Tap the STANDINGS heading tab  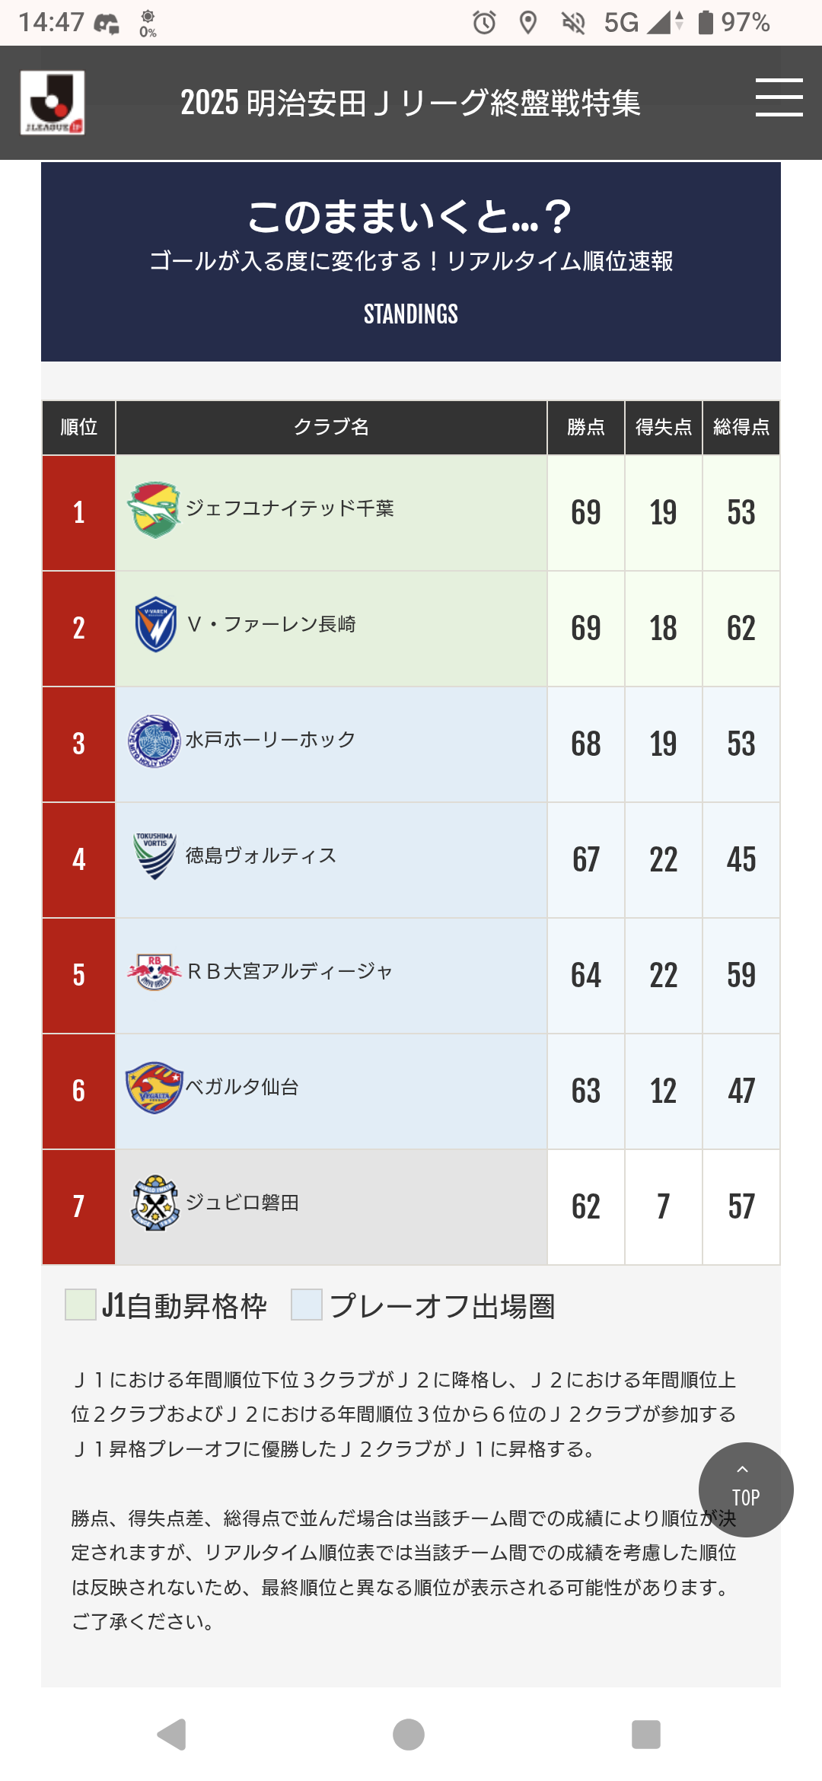pos(411,314)
